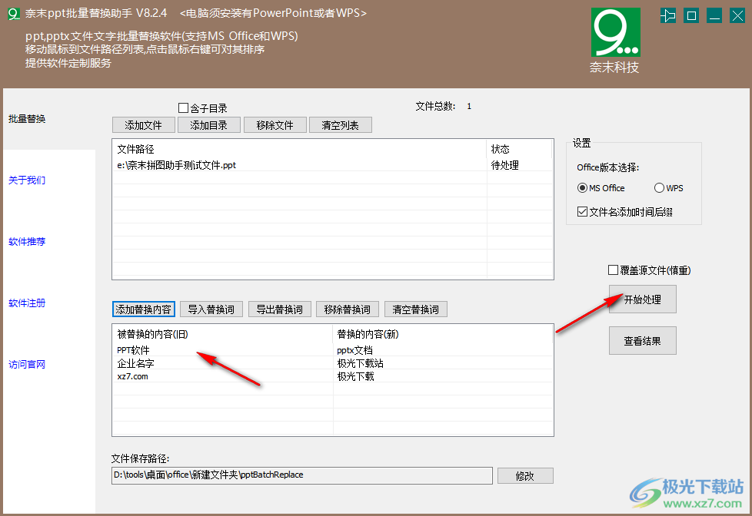Click the 导入替换词 button
This screenshot has height=516, width=752.
pyautogui.click(x=211, y=309)
